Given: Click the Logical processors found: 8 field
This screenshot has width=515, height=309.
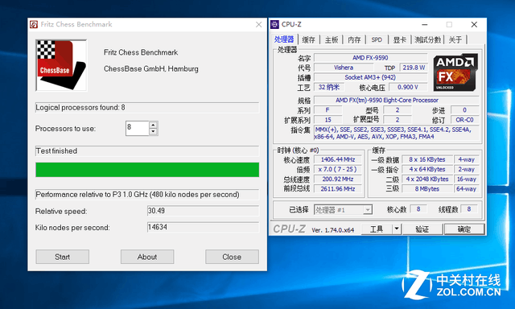Looking at the screenshot, I should click(x=147, y=107).
